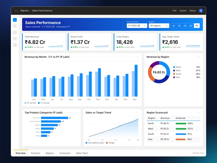
Task: Click the Share button
Action: click(193, 11)
